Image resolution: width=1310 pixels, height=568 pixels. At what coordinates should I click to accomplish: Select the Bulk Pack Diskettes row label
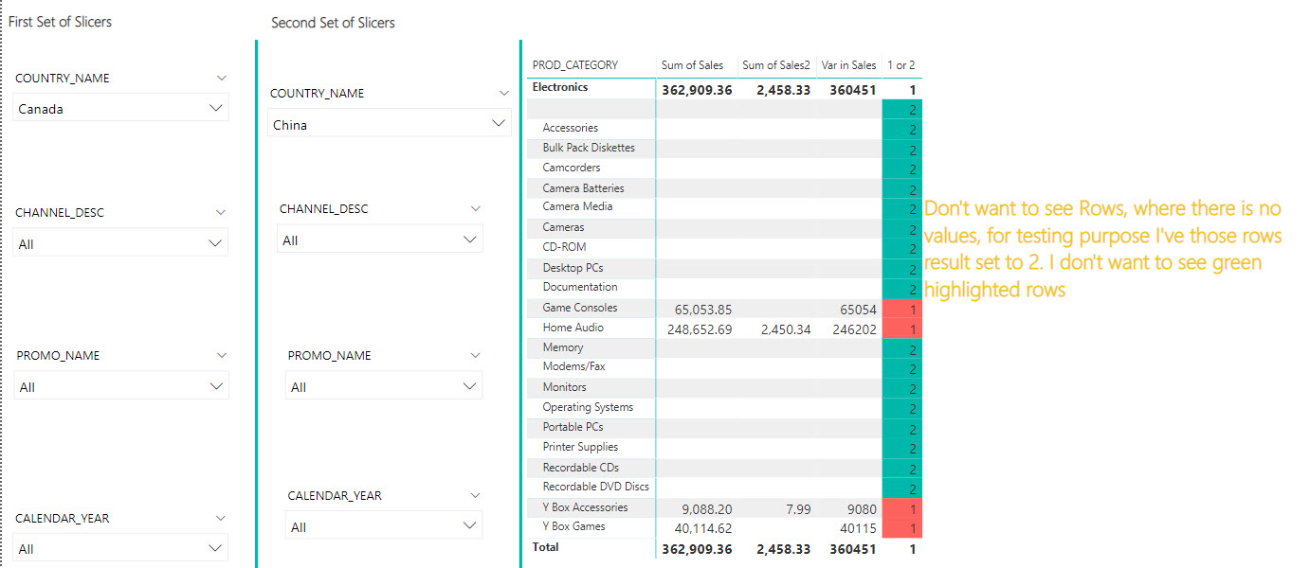(x=589, y=148)
